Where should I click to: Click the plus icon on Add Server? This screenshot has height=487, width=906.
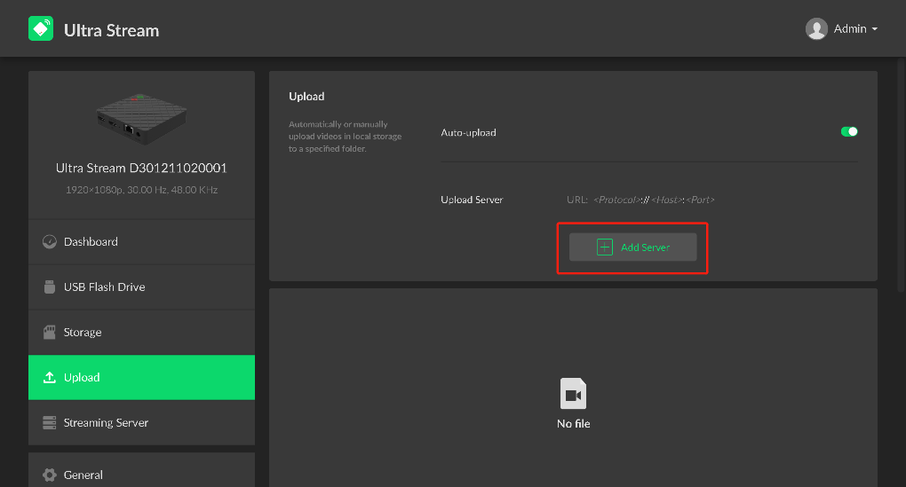point(604,247)
